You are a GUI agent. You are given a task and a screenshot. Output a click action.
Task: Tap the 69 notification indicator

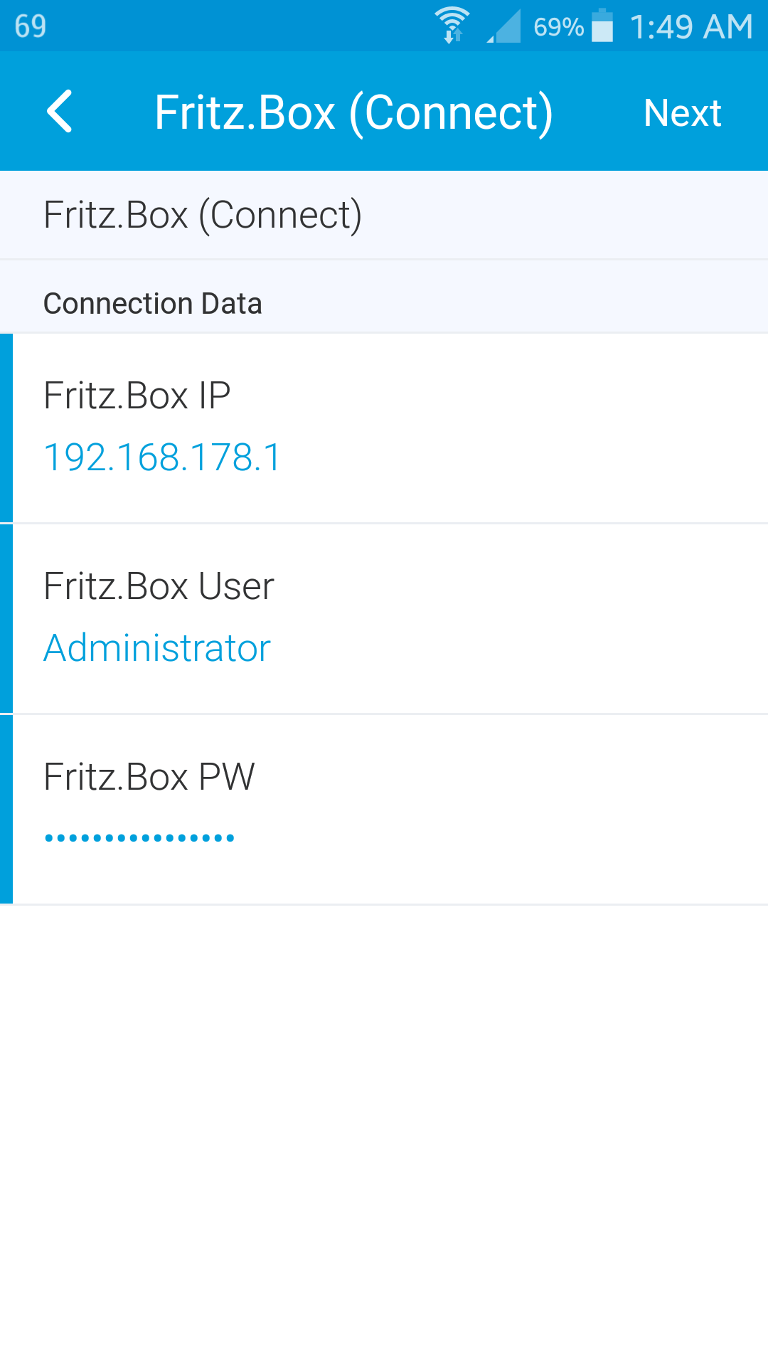click(31, 26)
